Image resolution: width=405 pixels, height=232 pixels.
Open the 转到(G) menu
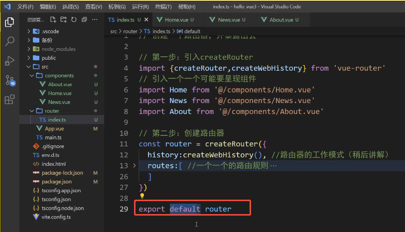pos(117,6)
